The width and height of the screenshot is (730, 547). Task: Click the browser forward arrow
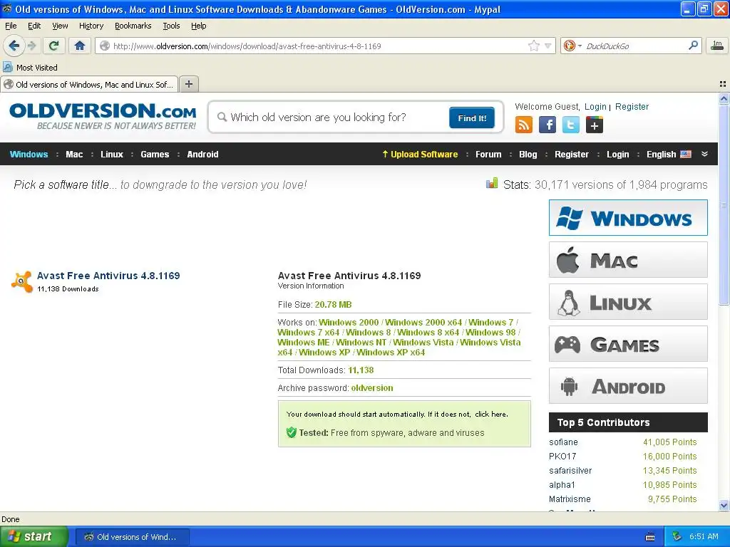pos(31,46)
